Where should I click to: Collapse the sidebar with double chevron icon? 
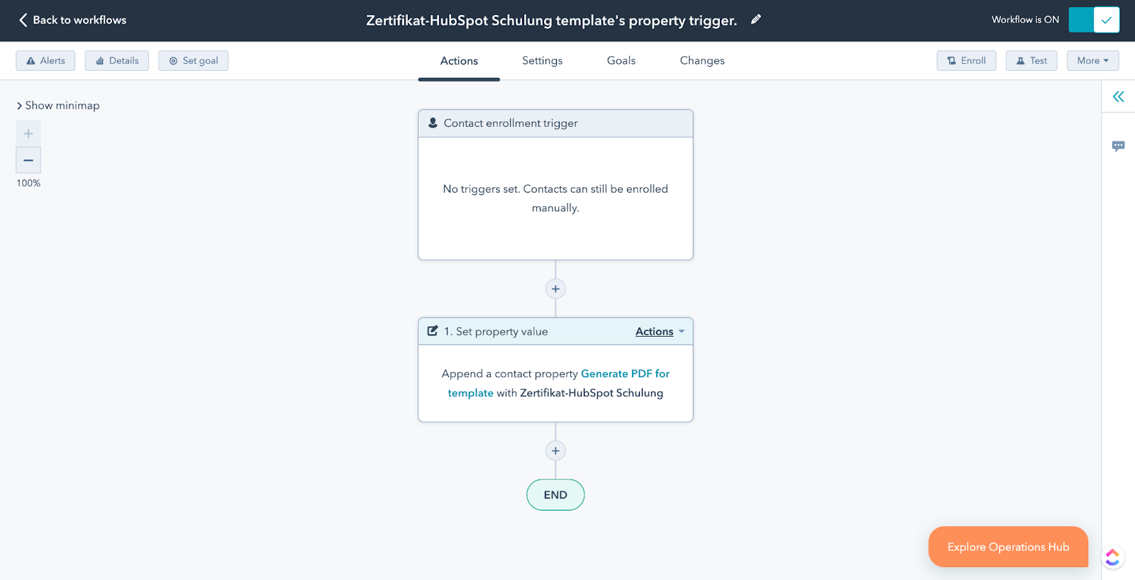1119,96
